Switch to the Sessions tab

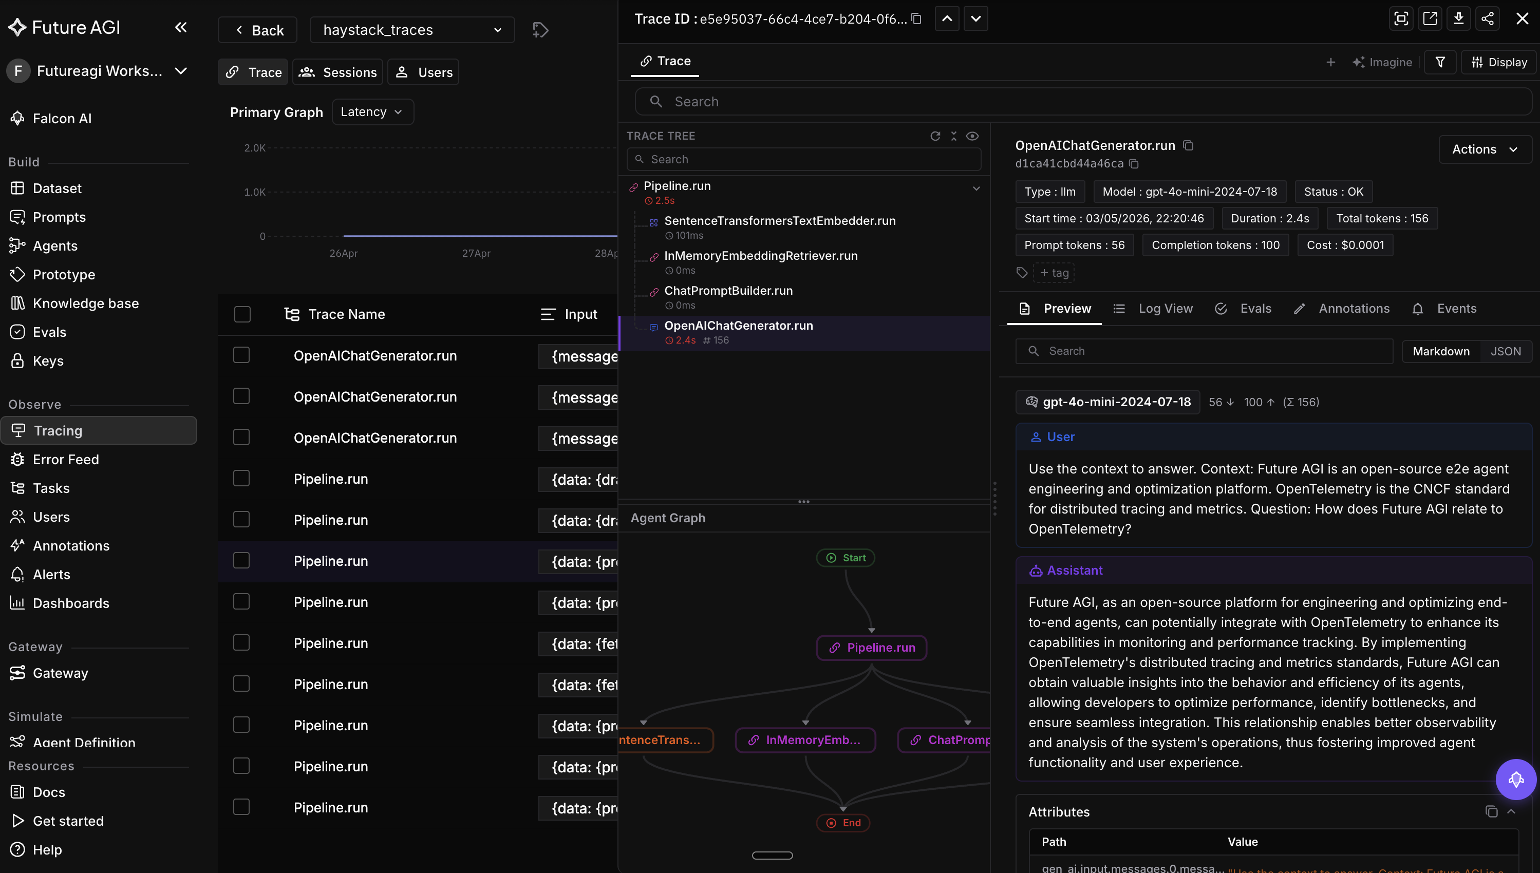(337, 72)
